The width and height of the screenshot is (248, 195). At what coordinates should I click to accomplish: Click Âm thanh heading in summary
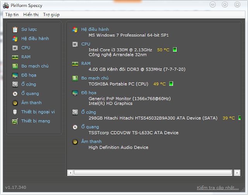point(91,141)
